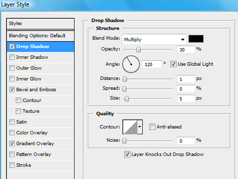The image size is (238, 179).
Task: Select the Inner Glow style row
Action: point(40,79)
